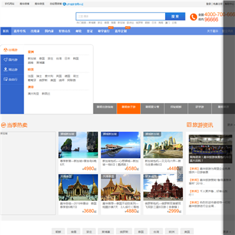Open the 首页 navigation tab
Screen dimensions: 235x235
coord(6,31)
